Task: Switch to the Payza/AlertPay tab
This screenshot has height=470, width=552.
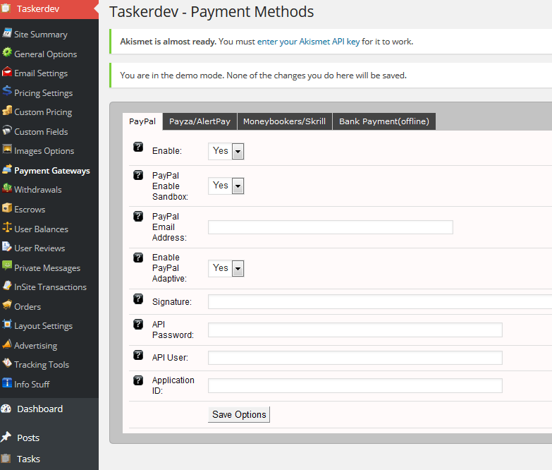Action: coord(200,121)
